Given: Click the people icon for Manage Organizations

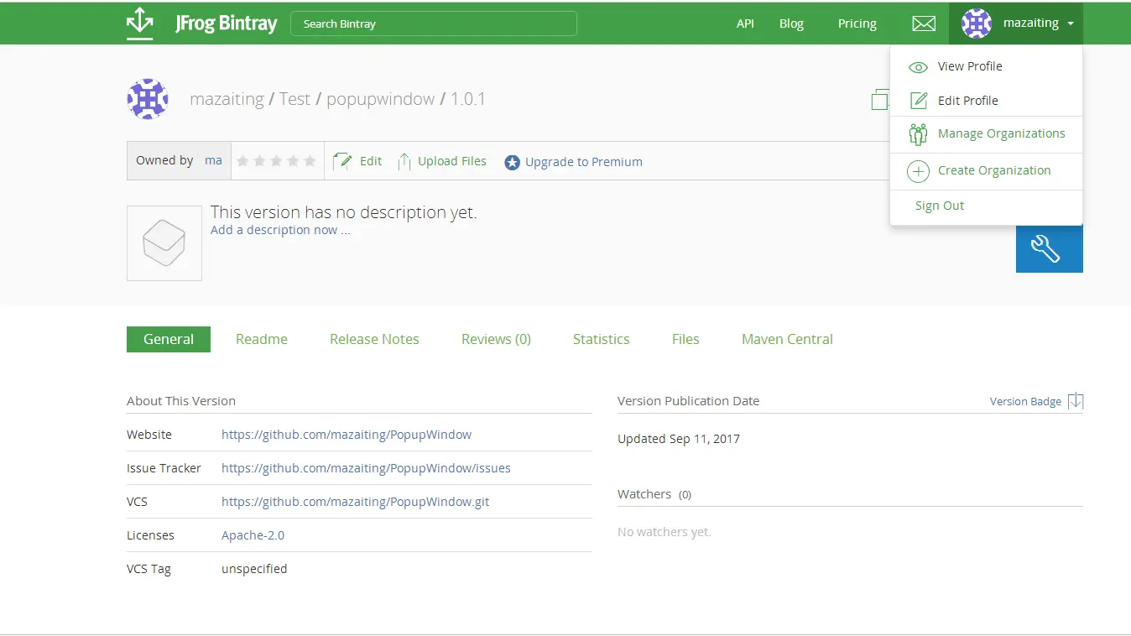Looking at the screenshot, I should (x=919, y=134).
